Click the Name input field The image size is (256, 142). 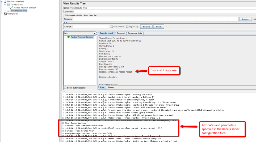pyautogui.click(x=163, y=8)
